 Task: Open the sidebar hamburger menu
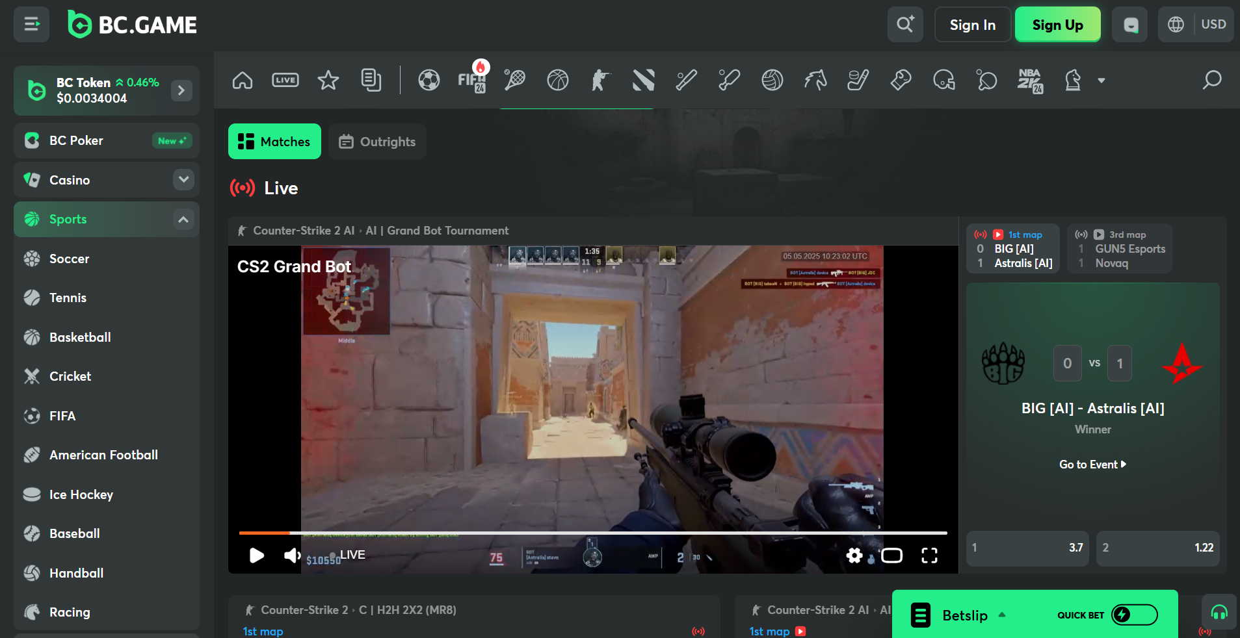coord(32,25)
